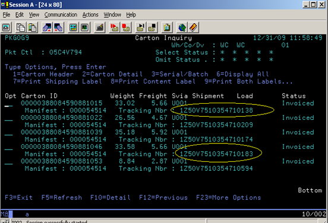
Task: Click the 6=Display All option text
Action: 242,74
